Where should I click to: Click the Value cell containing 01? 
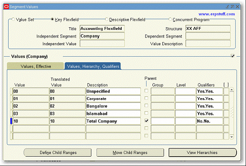pyautogui.click(x=31, y=99)
